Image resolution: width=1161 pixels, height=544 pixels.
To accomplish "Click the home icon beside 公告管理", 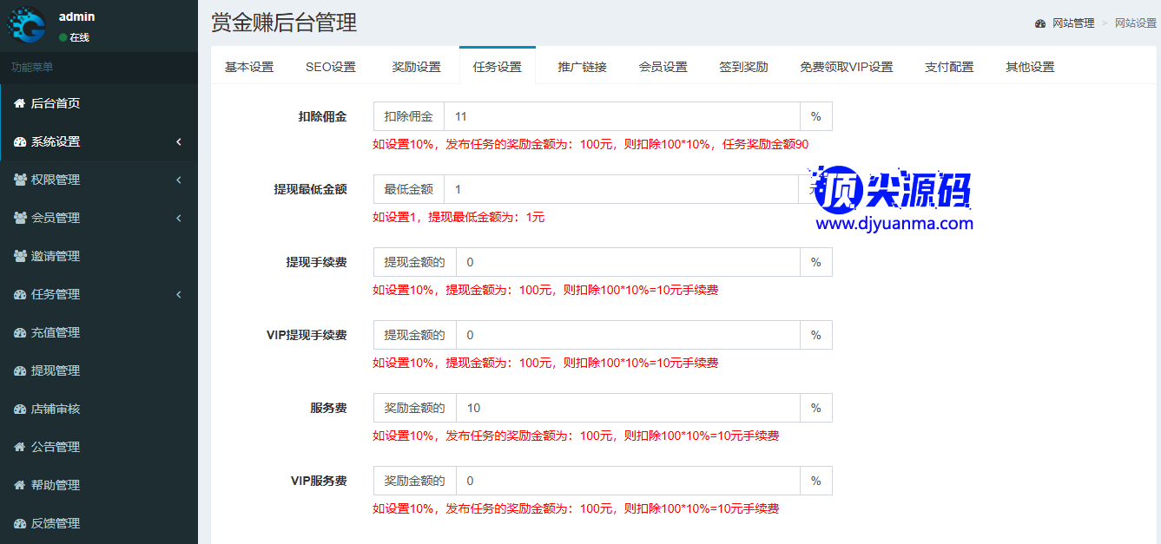I will point(19,447).
